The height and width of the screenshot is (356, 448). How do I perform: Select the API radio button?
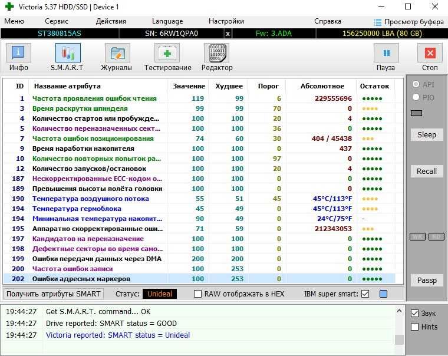coord(416,84)
